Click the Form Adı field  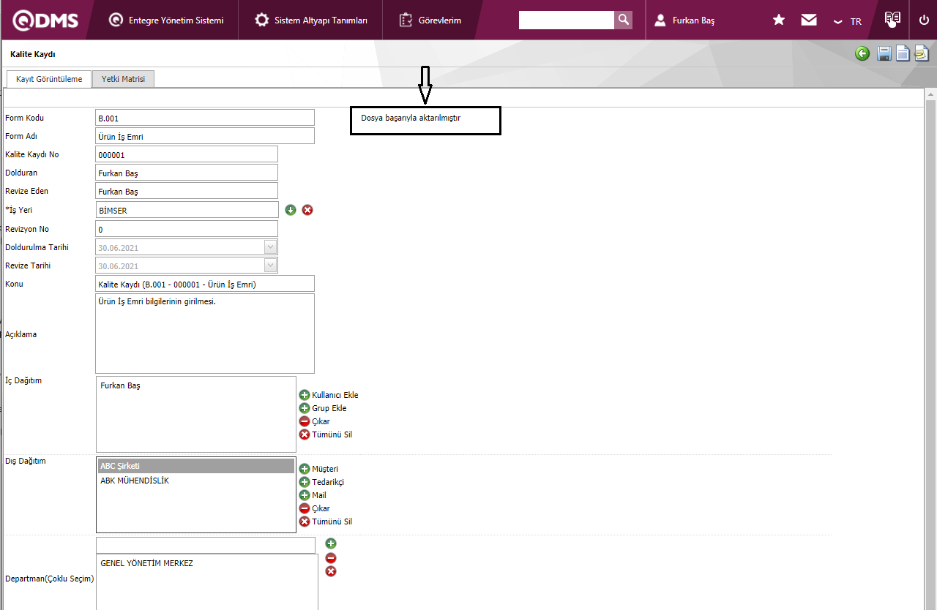pyautogui.click(x=205, y=136)
